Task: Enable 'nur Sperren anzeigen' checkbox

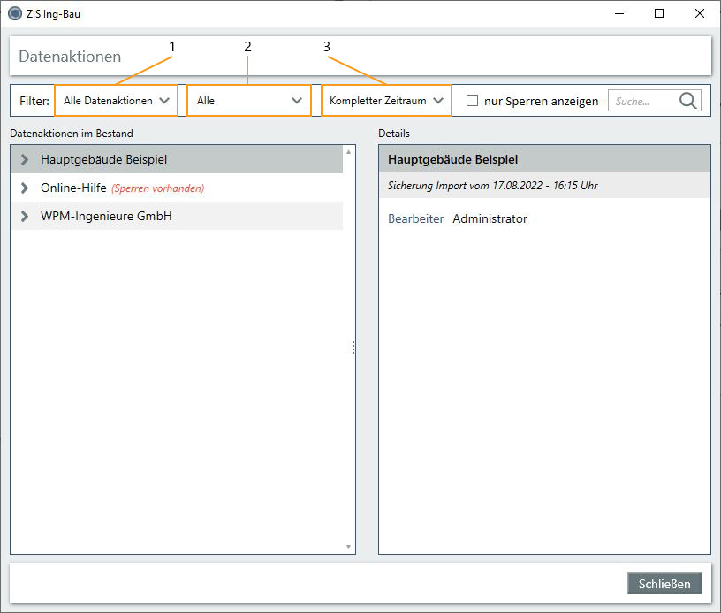Action: 472,101
